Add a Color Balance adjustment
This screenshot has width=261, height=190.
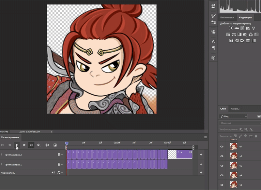pyautogui.click(x=234, y=34)
